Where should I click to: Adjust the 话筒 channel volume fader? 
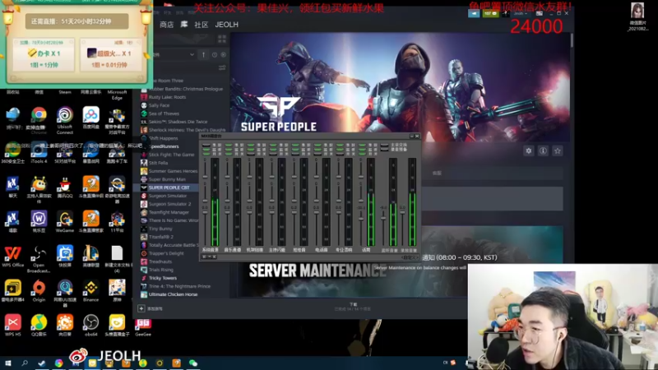pos(361,219)
